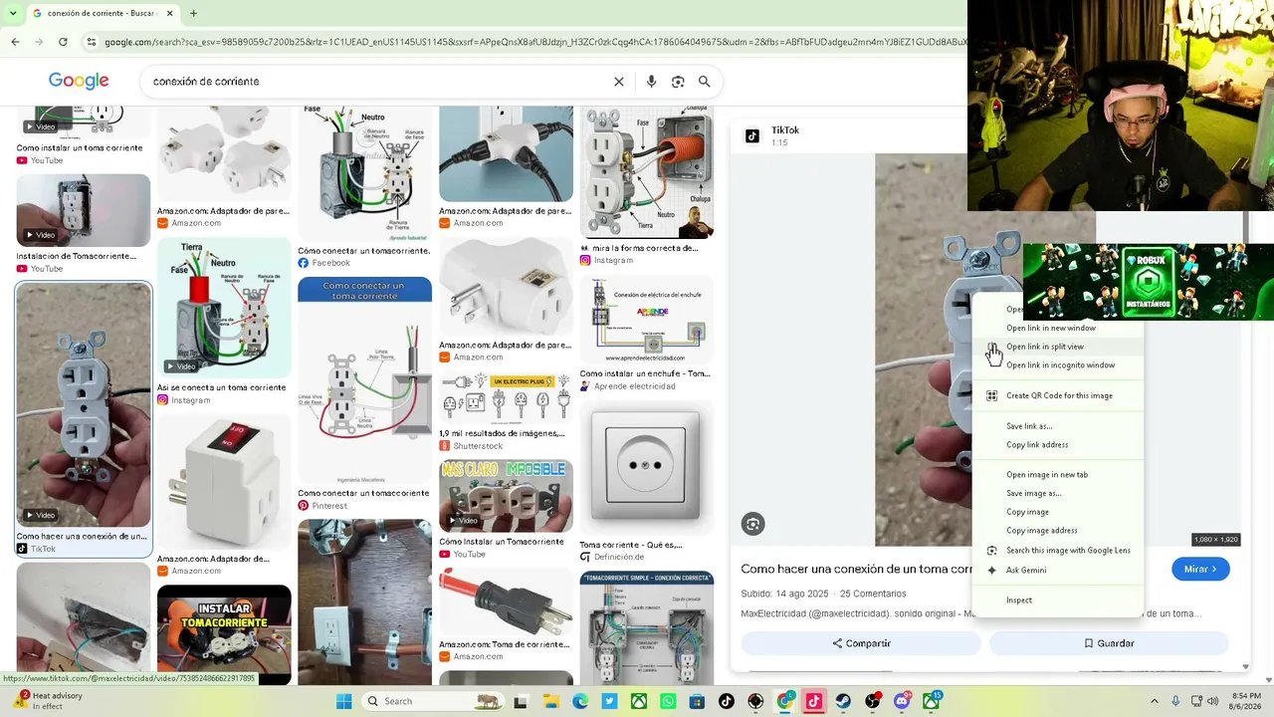
Task: Open the taskbar volume control
Action: 1213,701
